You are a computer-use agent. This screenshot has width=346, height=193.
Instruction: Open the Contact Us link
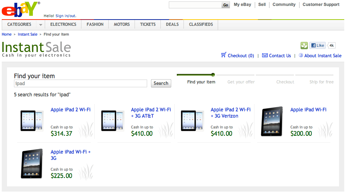coord(280,56)
